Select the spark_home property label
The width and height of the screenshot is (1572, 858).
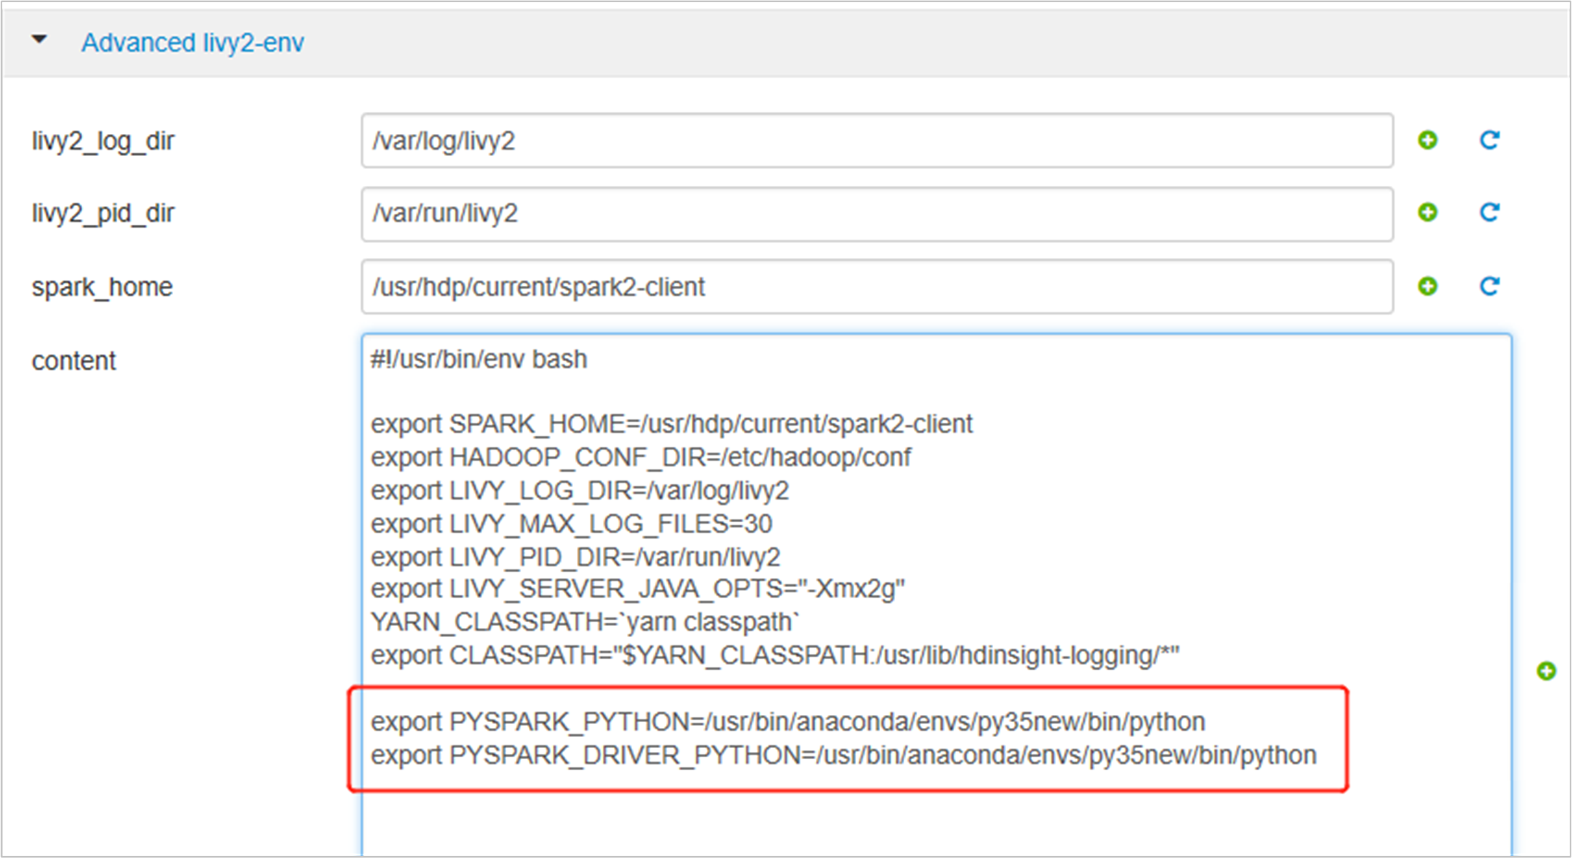102,287
